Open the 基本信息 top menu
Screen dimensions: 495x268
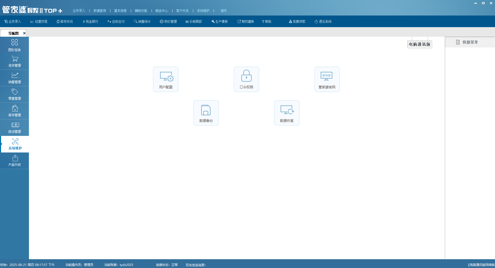click(x=120, y=11)
